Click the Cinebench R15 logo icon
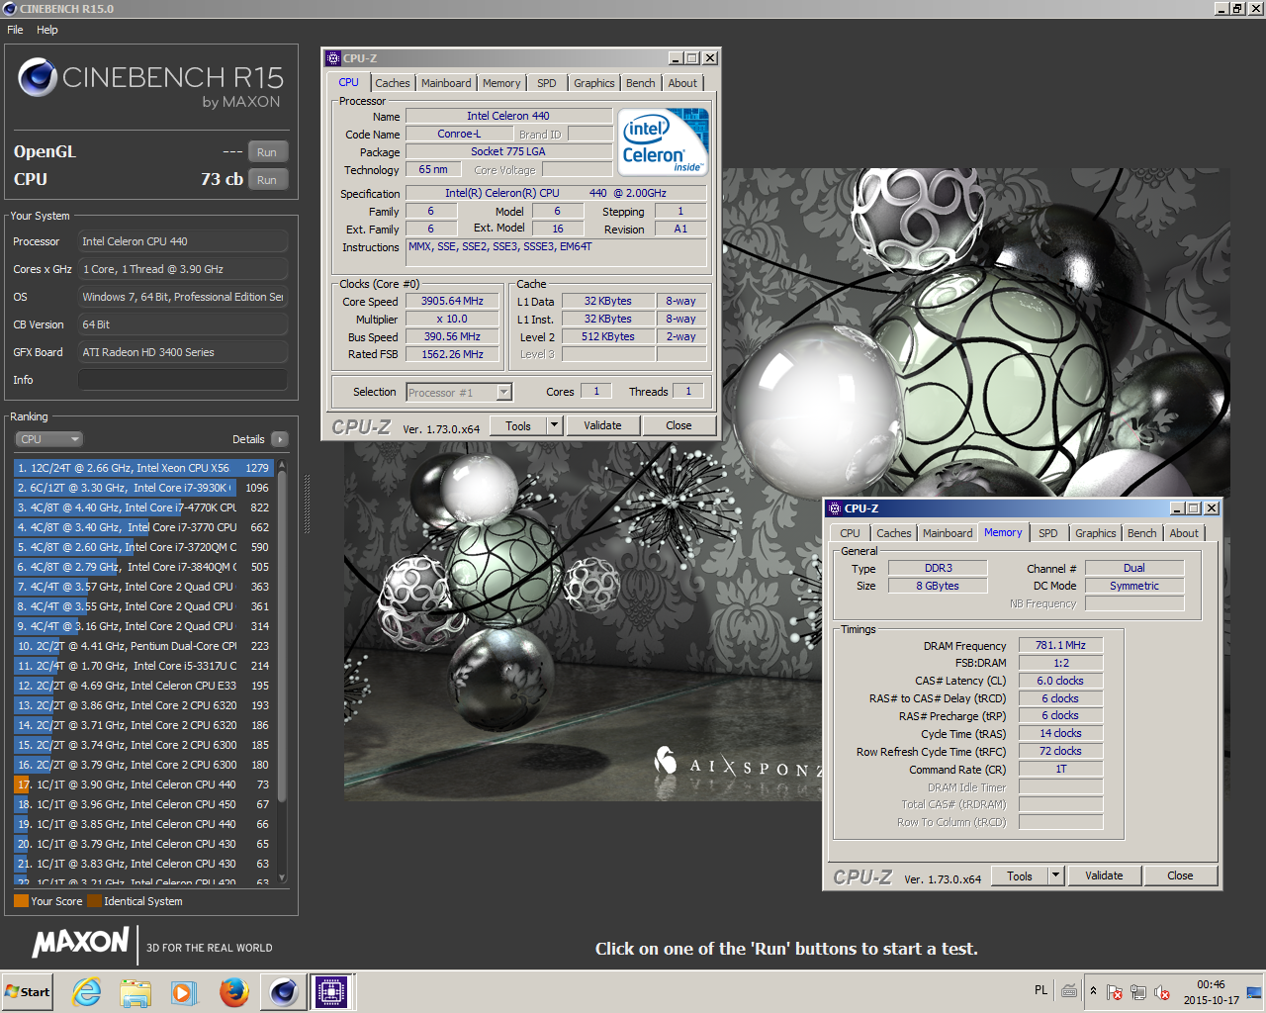 [x=38, y=77]
